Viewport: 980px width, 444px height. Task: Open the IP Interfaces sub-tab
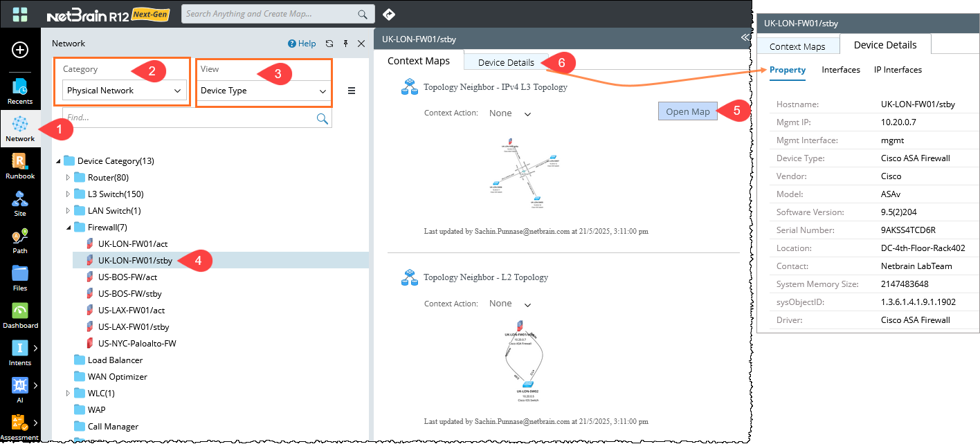pos(898,70)
